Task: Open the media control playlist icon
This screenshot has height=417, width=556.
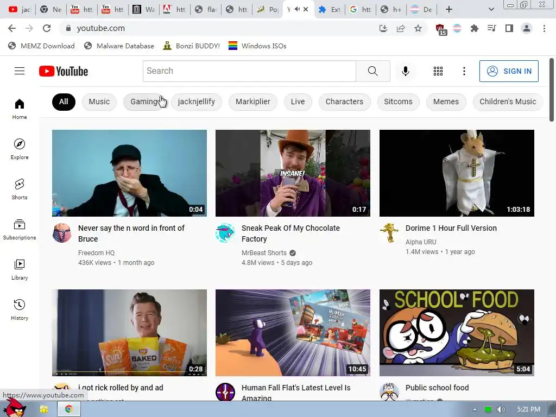Action: [491, 28]
